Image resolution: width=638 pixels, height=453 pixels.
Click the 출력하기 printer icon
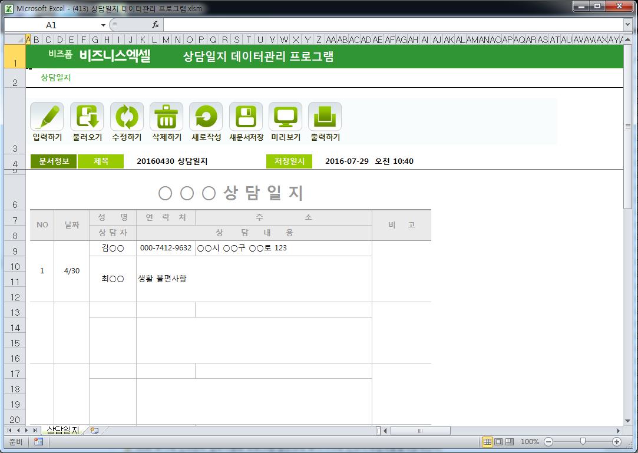[x=325, y=117]
